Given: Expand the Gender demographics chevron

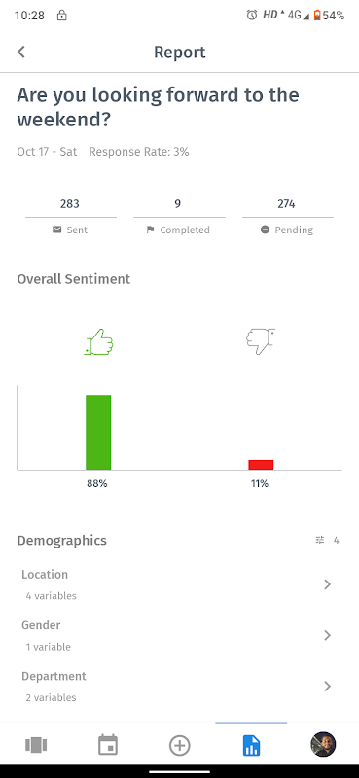Looking at the screenshot, I should tap(327, 635).
